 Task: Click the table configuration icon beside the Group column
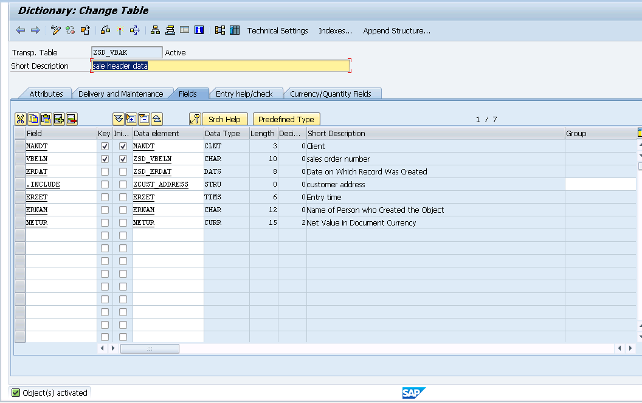click(x=640, y=133)
